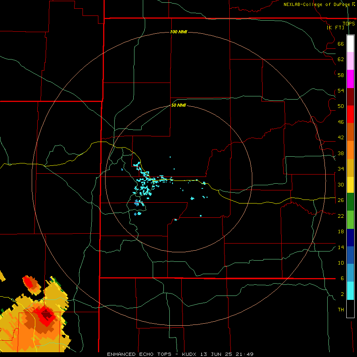This screenshot has height=357, width=357.
Task: Click the bright red 46-50 kft swatch
Action: 350,114
